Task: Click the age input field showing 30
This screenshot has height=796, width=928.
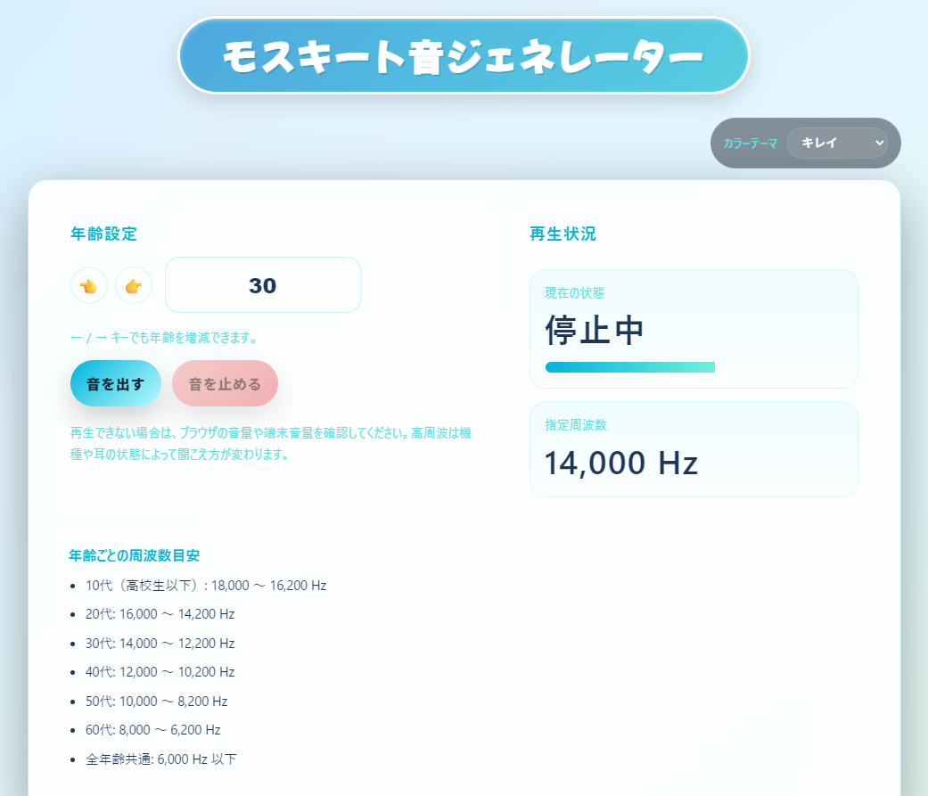Action: pyautogui.click(x=263, y=284)
